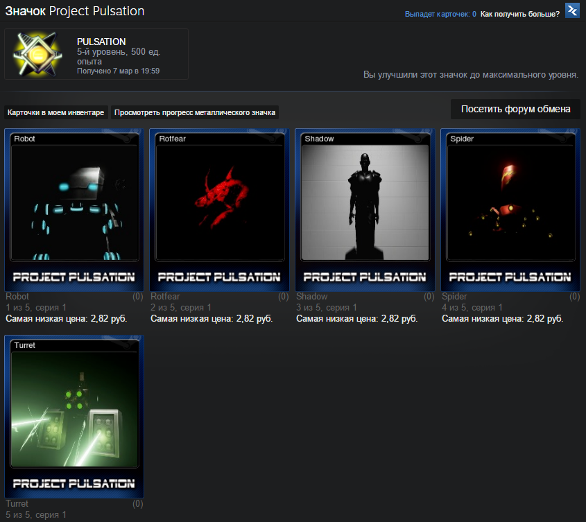Viewport: 586px width, 522px height.
Task: Open the Rotfear trading card image
Action: (x=219, y=210)
